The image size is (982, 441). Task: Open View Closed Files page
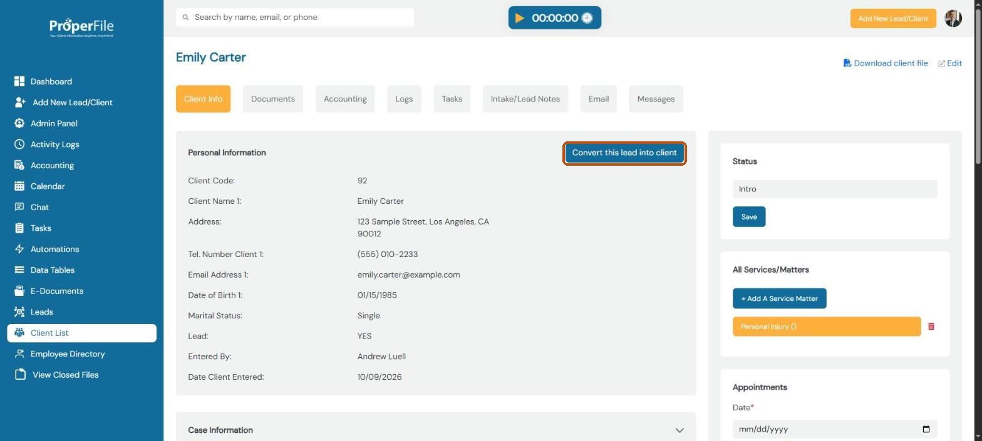click(66, 375)
